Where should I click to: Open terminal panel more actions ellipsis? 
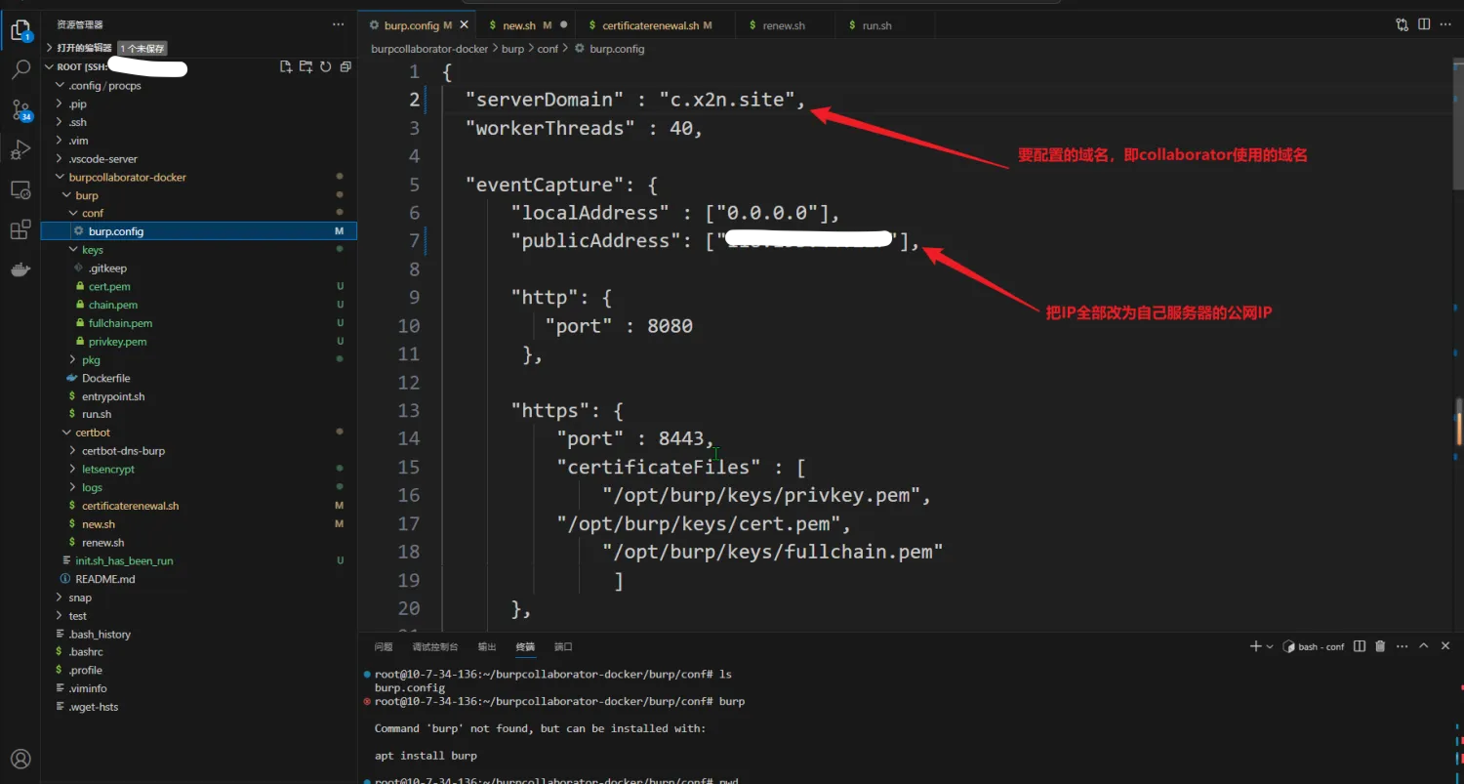point(1402,646)
